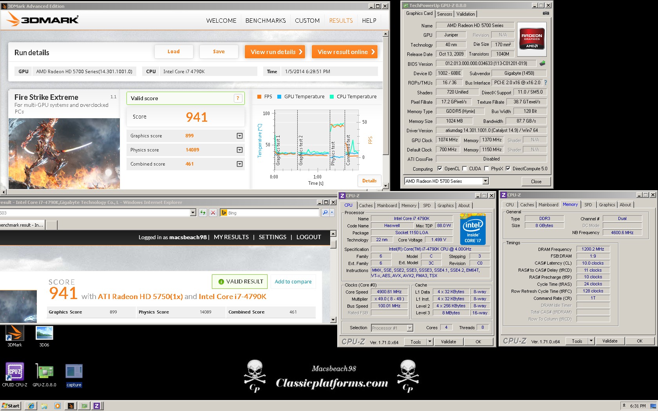This screenshot has width=658, height=411.
Task: Click 3DMark vertical scrollbar down arrow
Action: [x=385, y=186]
